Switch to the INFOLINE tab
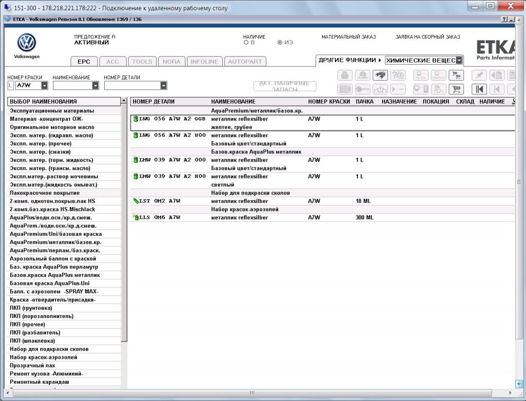 coord(204,62)
